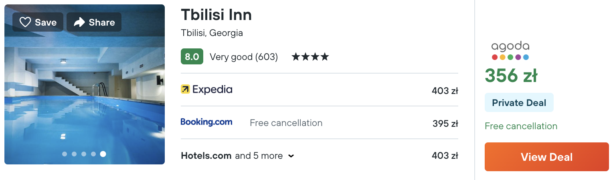Open the Very good (603) reviews
The width and height of the screenshot is (615, 180).
pyautogui.click(x=244, y=57)
